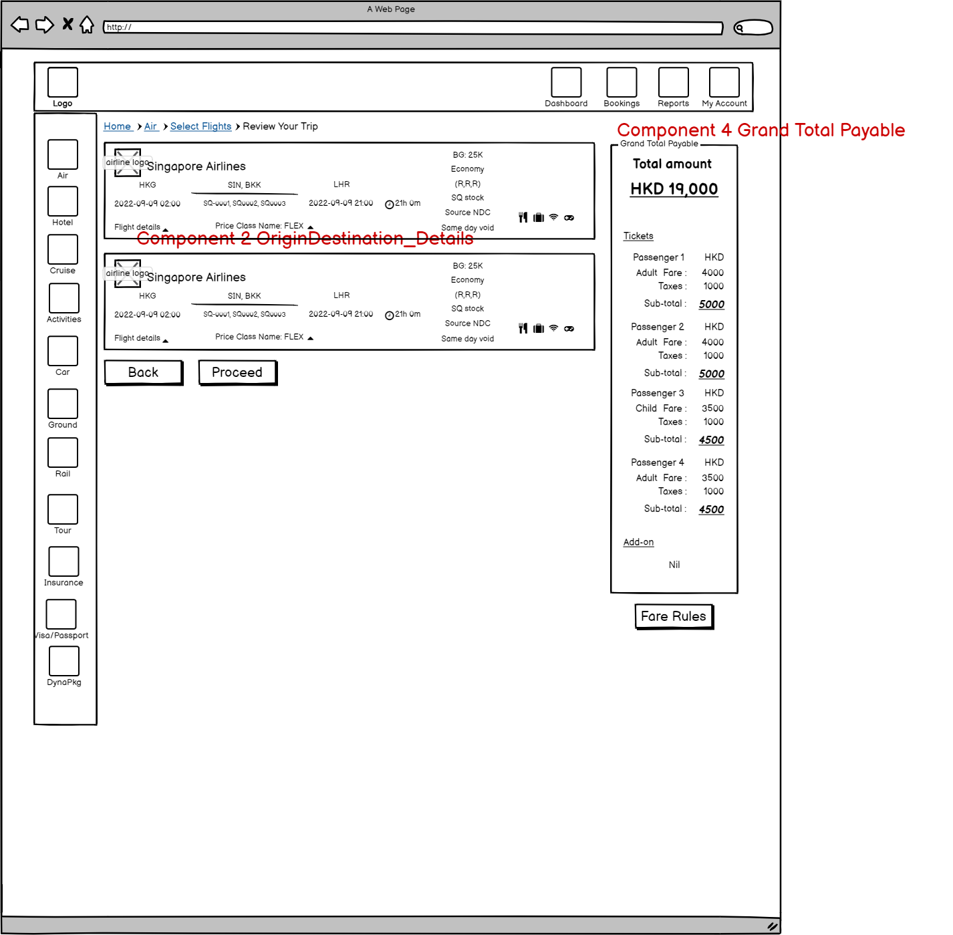
Task: Open the Visa/Passport sidebar icon
Action: pos(61,614)
